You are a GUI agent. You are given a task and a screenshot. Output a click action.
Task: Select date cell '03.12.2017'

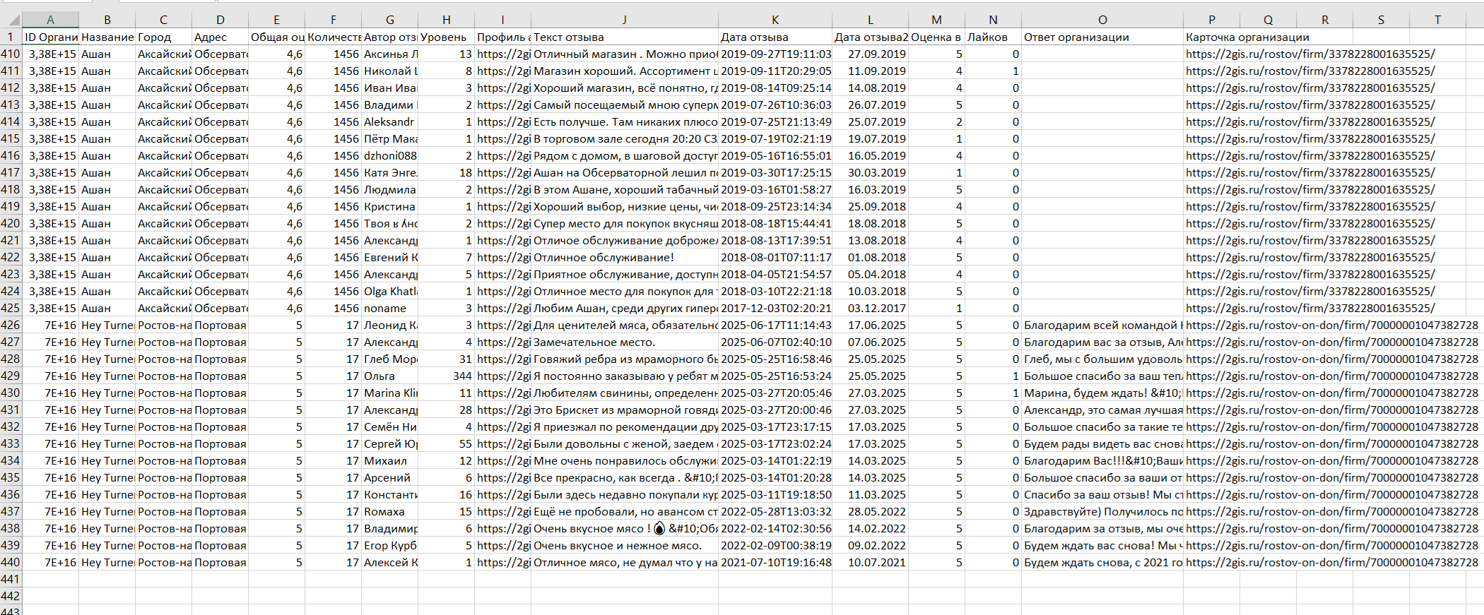click(x=870, y=308)
